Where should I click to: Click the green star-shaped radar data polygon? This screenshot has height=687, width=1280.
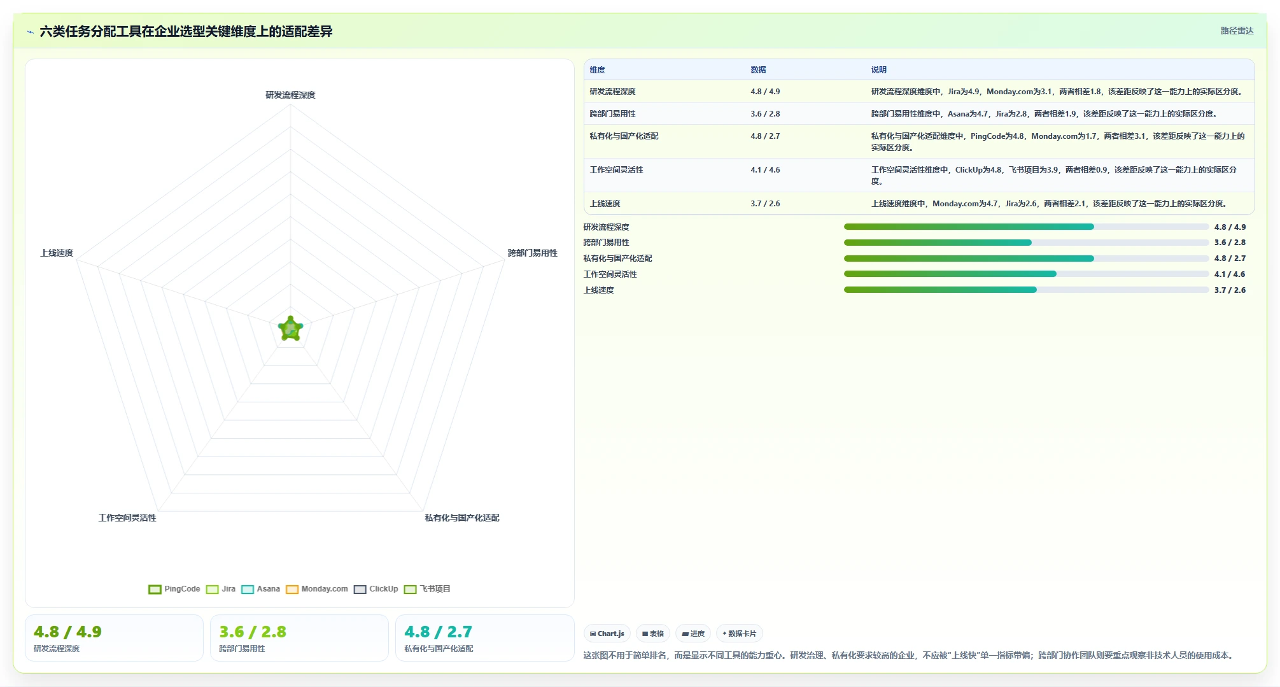pyautogui.click(x=291, y=329)
